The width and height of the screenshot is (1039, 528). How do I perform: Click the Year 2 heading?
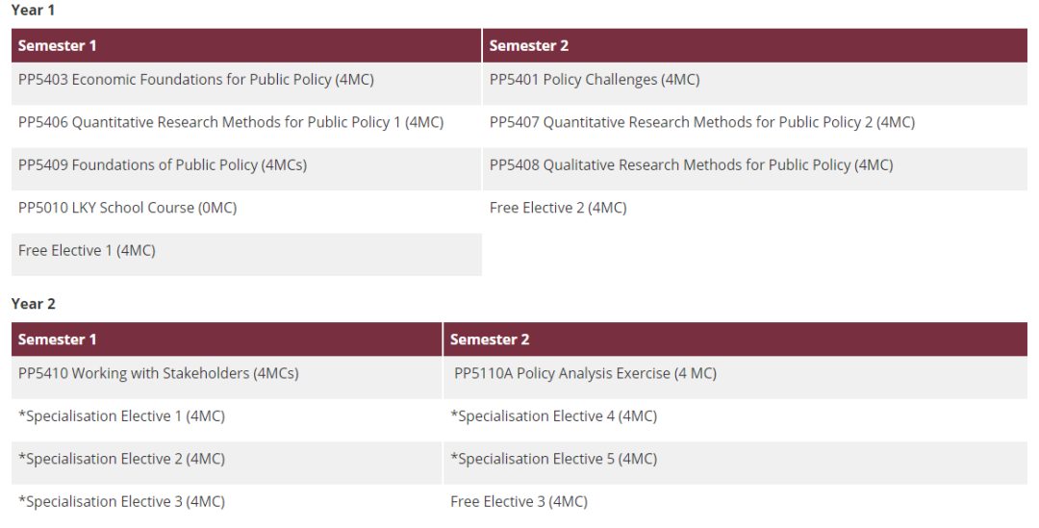coord(34,304)
